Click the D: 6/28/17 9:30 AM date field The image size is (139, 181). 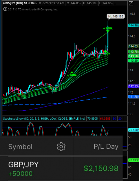(52, 3)
